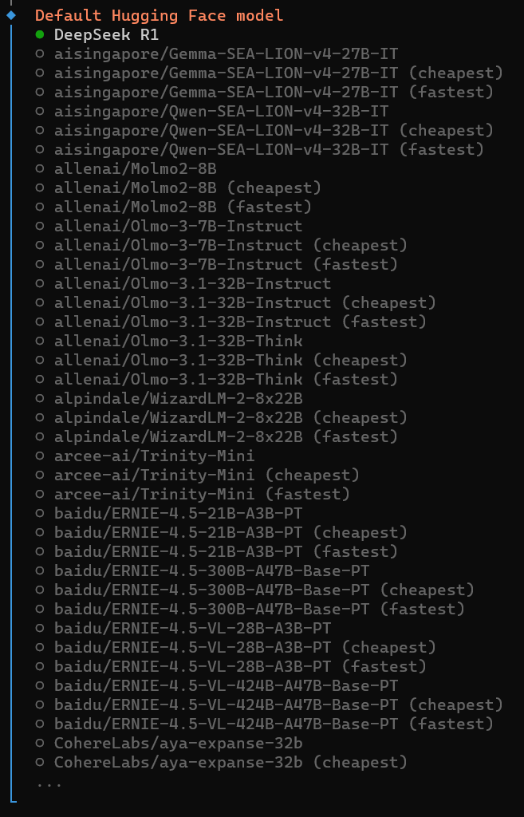524x817 pixels.
Task: Click the Default Hugging Face model heading
Action: (x=159, y=15)
